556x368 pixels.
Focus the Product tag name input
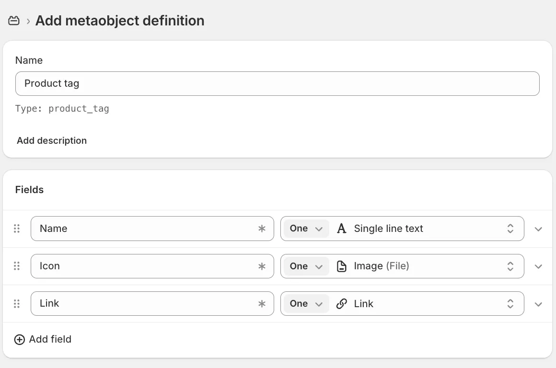277,83
